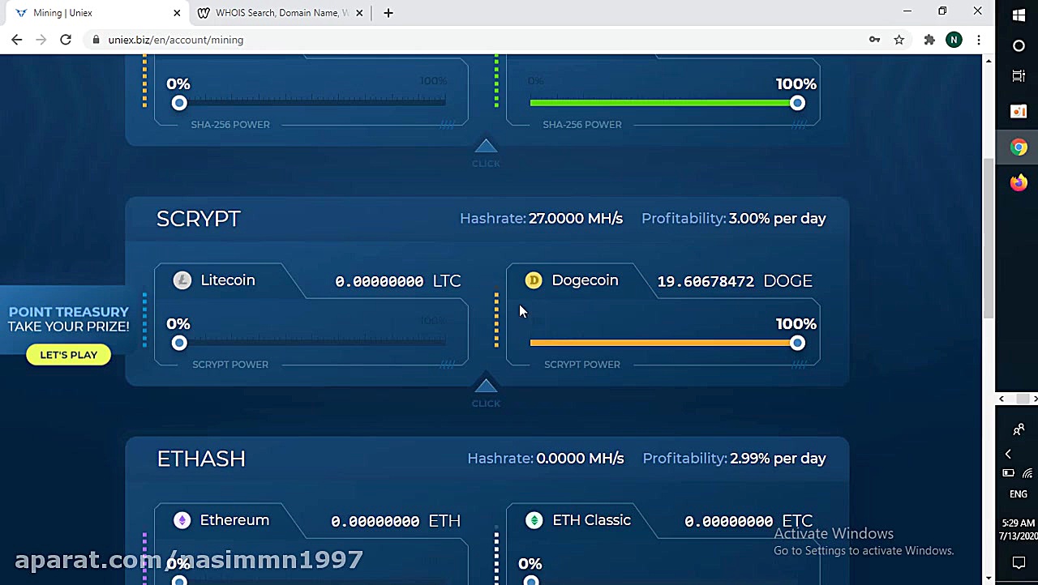Minimize the Chrome window

point(907,11)
